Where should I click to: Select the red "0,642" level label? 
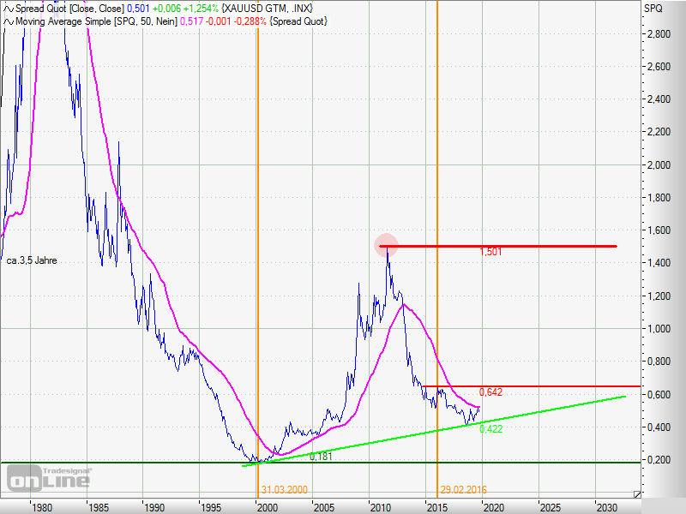coord(490,392)
